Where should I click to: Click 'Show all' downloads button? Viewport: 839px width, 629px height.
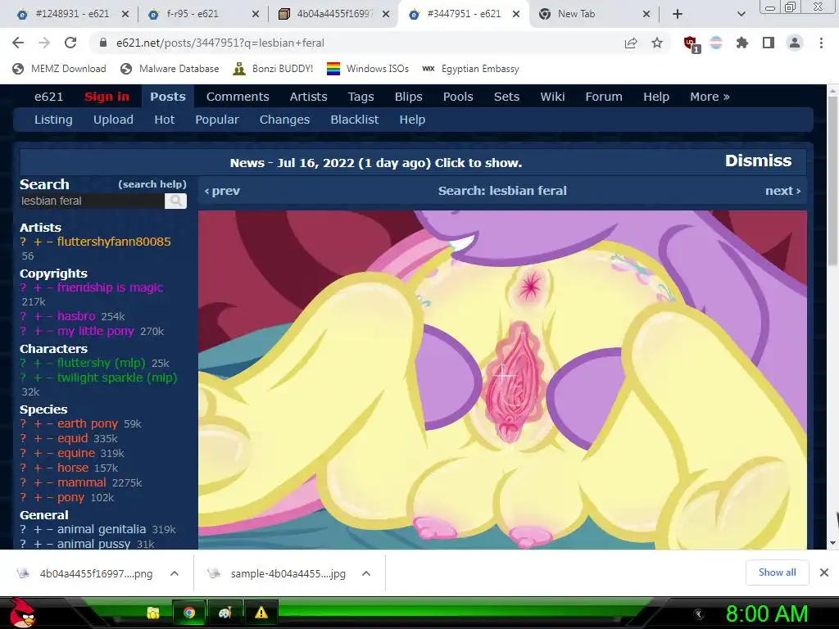pyautogui.click(x=777, y=572)
